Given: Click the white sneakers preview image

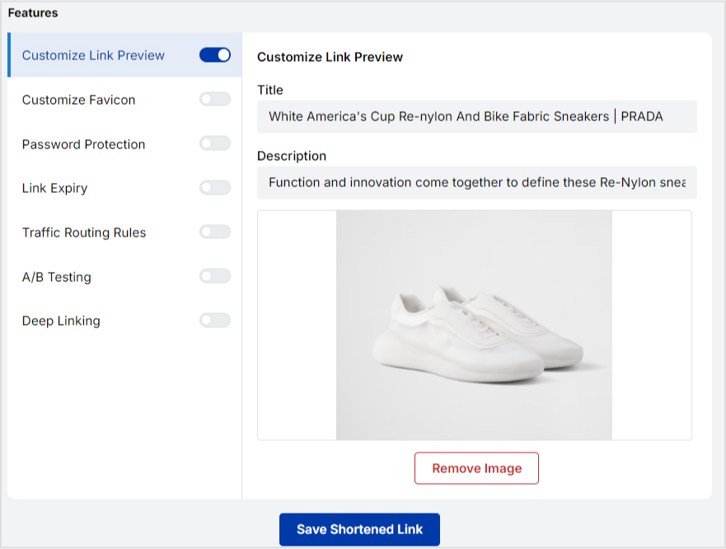Looking at the screenshot, I should point(474,325).
